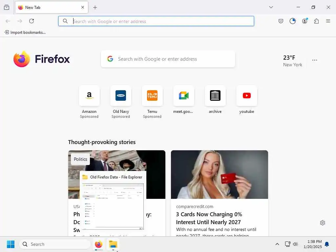336x252 pixels.
Task: Open the Firefox account icon
Action: (305, 21)
